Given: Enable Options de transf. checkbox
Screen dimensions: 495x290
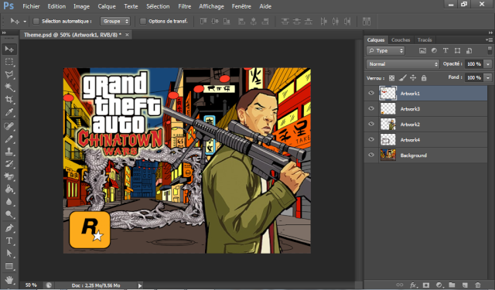Looking at the screenshot, I should click(x=143, y=21).
